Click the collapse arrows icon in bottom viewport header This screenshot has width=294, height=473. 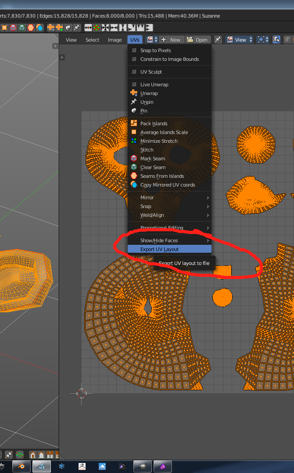(9, 454)
